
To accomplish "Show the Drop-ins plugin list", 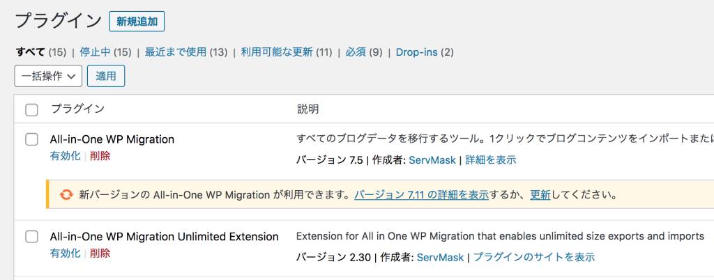I will pyautogui.click(x=416, y=52).
